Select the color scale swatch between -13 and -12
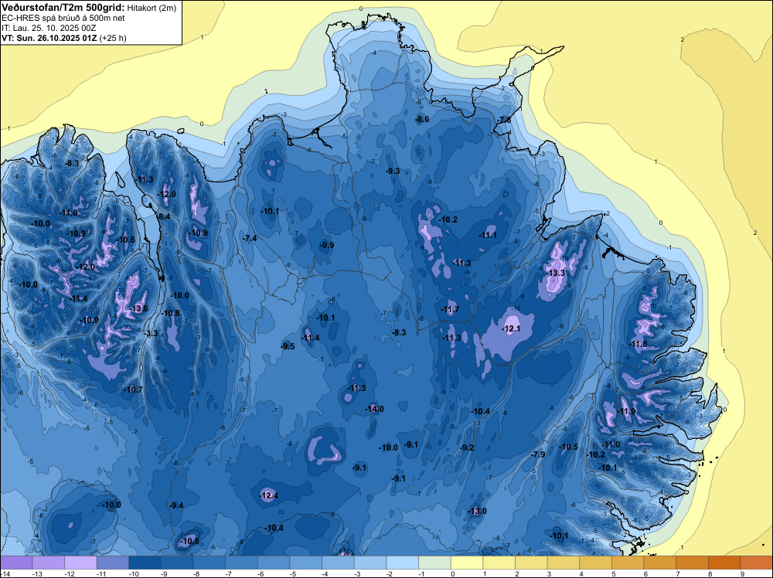This screenshot has height=578, width=773. [48, 563]
